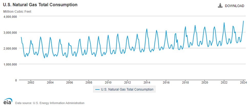250x107 pixels.
Task: Click the 3,000,000 y-axis label
Action: pyautogui.click(x=10, y=32)
